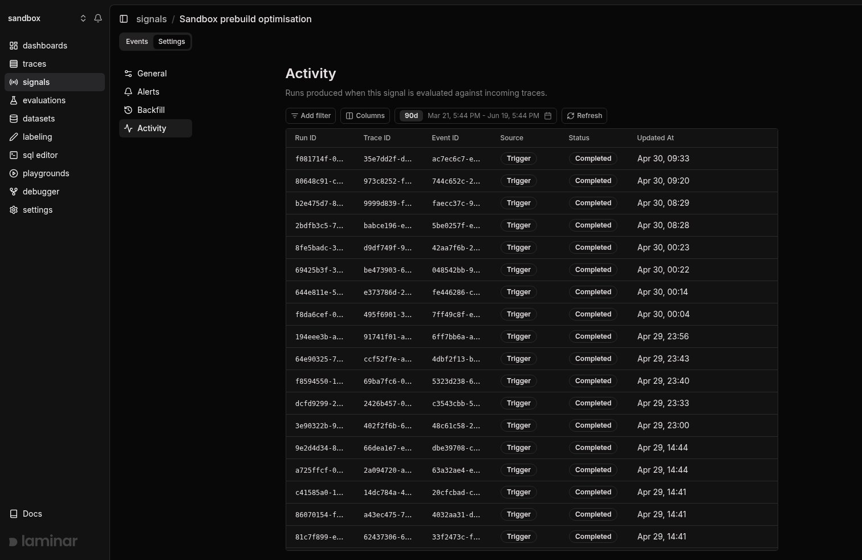The width and height of the screenshot is (862, 560).
Task: Click the labeling pencil icon
Action: tap(14, 137)
